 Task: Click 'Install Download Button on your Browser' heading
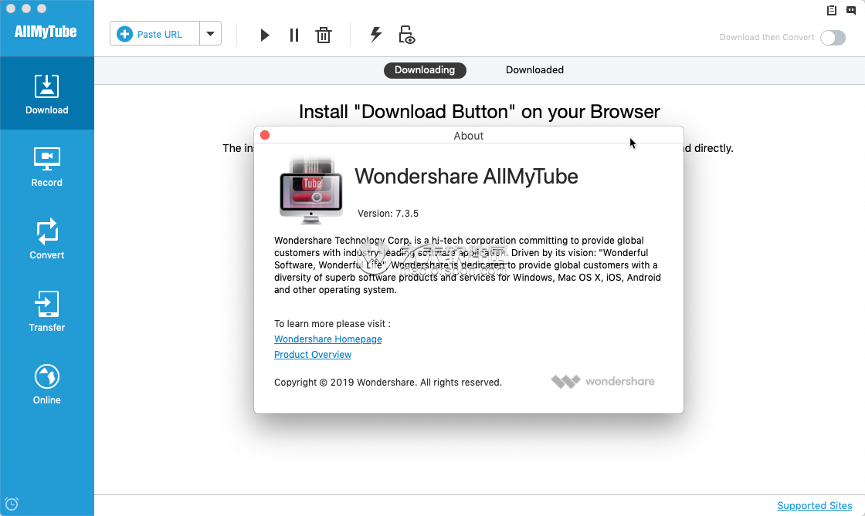(480, 112)
